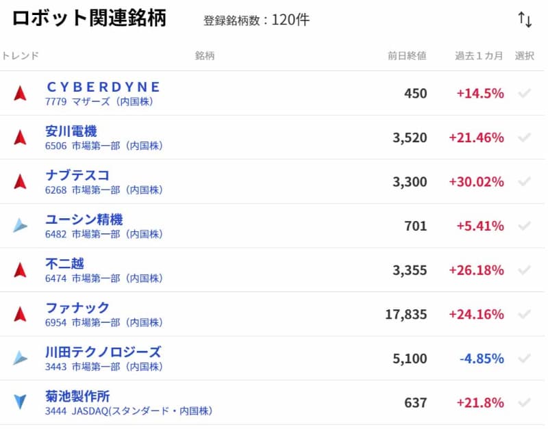Click 川田テクノロジーズ's sideways trend arrow
This screenshot has width=548, height=429.
point(21,358)
